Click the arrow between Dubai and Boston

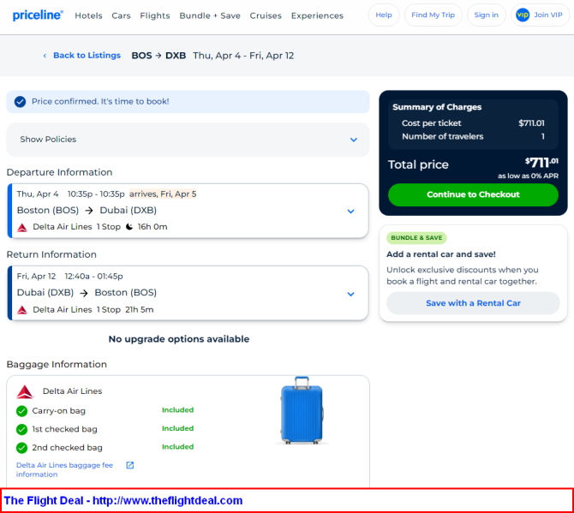[84, 293]
